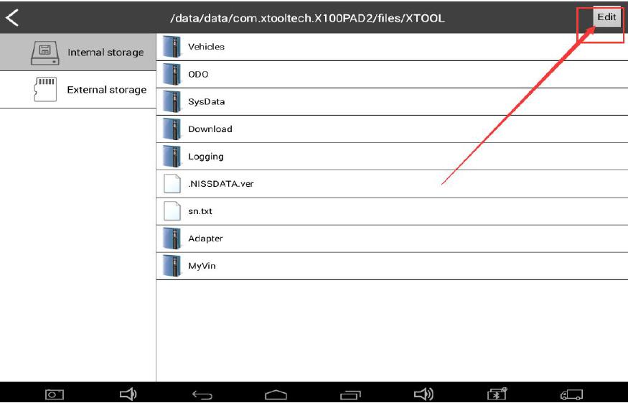Select the Logging folder name
The width and height of the screenshot is (628, 403).
tap(206, 157)
